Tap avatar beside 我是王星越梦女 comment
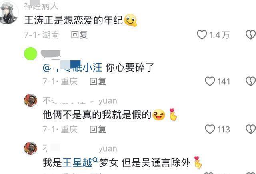 pos(30,148)
